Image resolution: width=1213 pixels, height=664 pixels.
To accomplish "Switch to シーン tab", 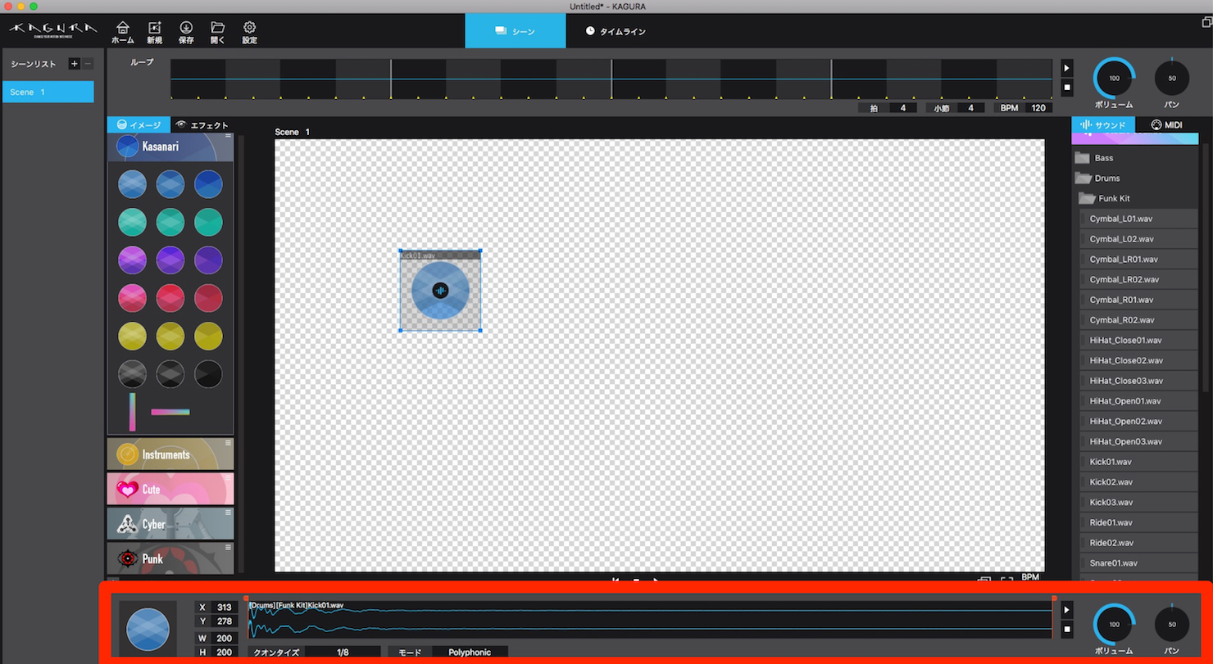I will point(515,31).
